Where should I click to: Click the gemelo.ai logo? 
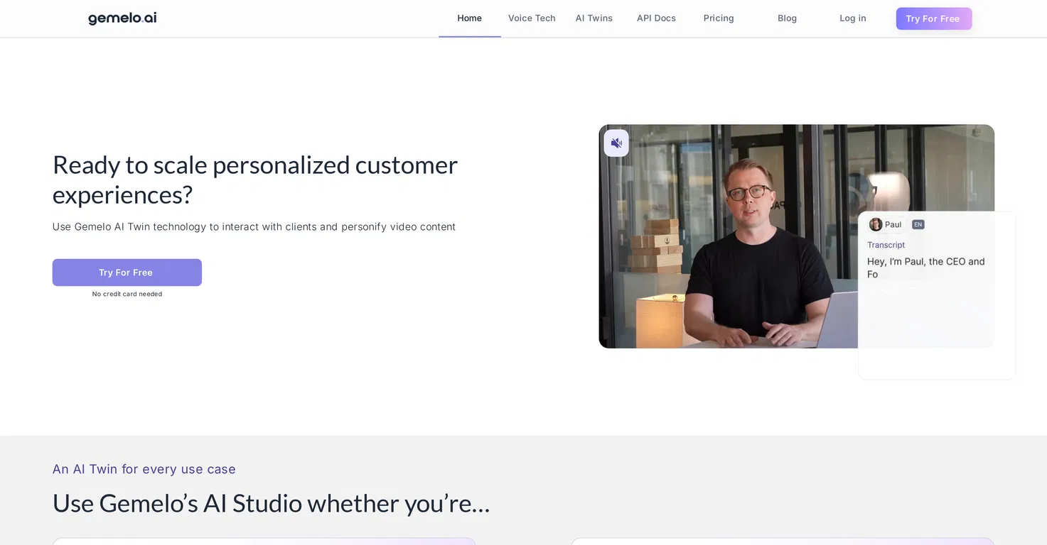[122, 18]
